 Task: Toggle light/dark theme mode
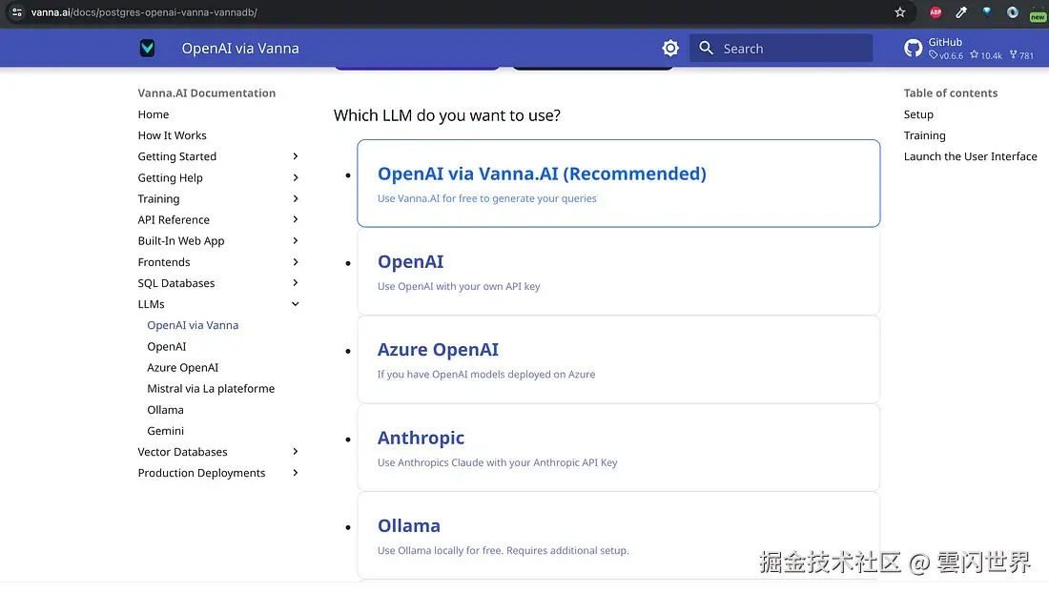(x=670, y=49)
